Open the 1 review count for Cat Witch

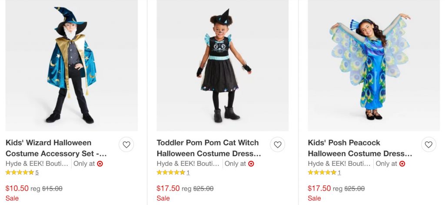(x=188, y=172)
